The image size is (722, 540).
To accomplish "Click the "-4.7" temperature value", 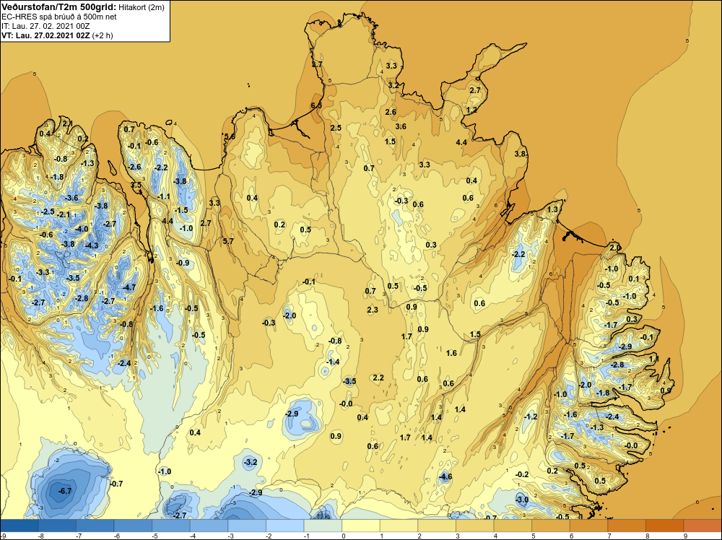I will click(x=129, y=287).
